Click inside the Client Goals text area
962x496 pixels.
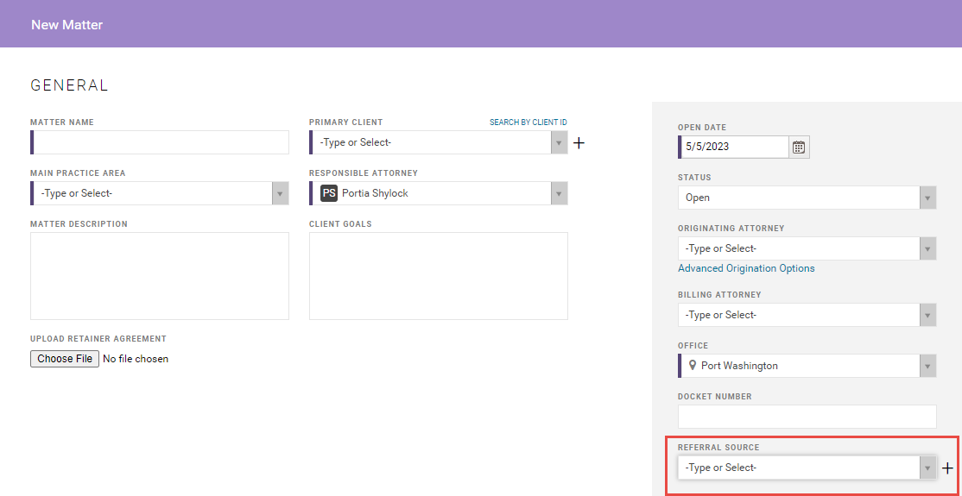point(438,276)
